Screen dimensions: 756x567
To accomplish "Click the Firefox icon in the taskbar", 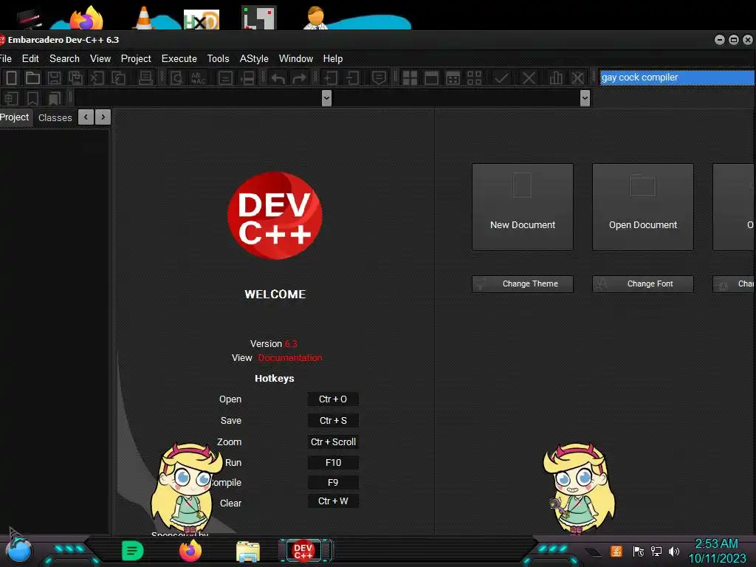I will pyautogui.click(x=190, y=551).
